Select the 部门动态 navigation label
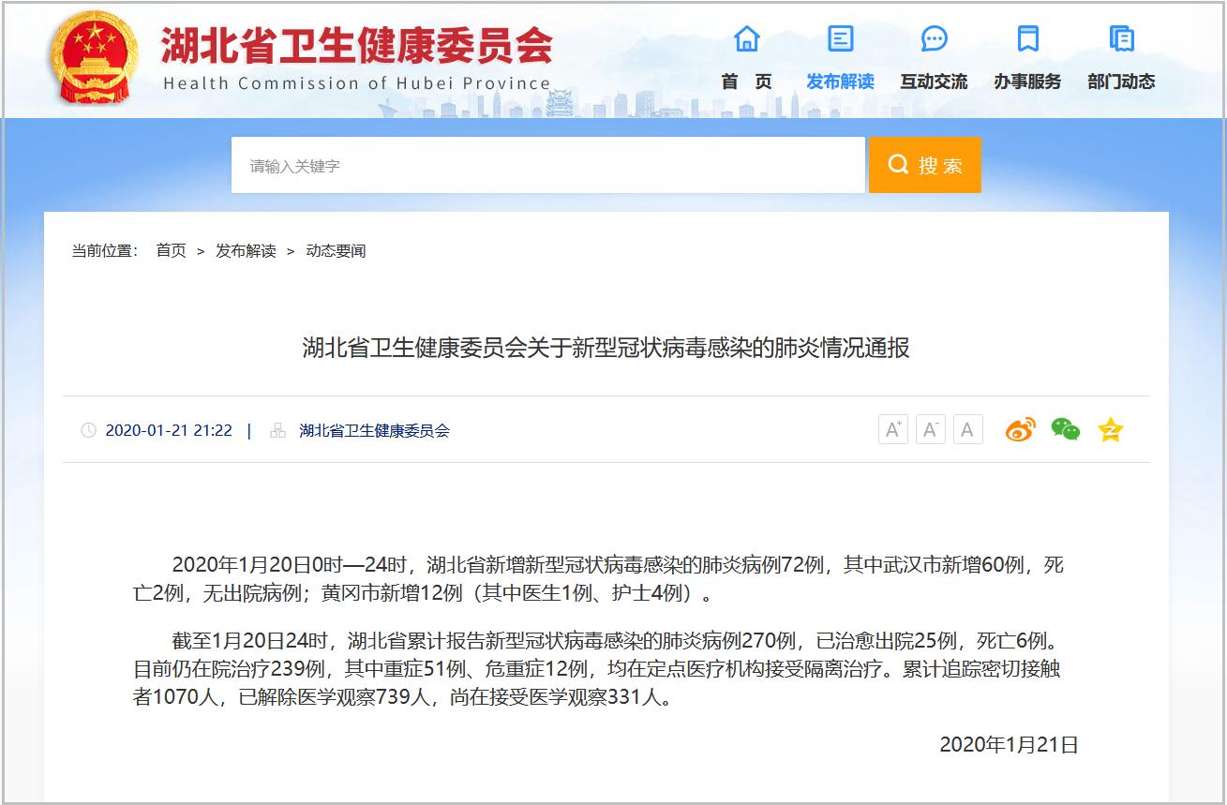The width and height of the screenshot is (1227, 805). click(x=1121, y=82)
